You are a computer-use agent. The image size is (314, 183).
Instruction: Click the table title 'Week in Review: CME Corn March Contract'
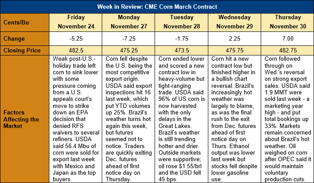tap(157, 7)
